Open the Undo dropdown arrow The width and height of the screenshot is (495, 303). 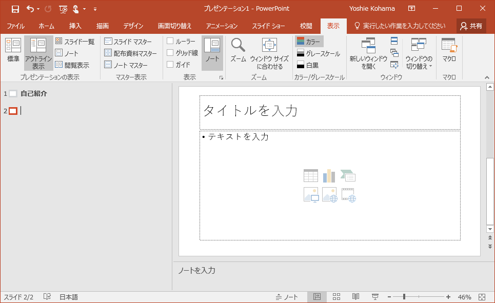tap(38, 9)
